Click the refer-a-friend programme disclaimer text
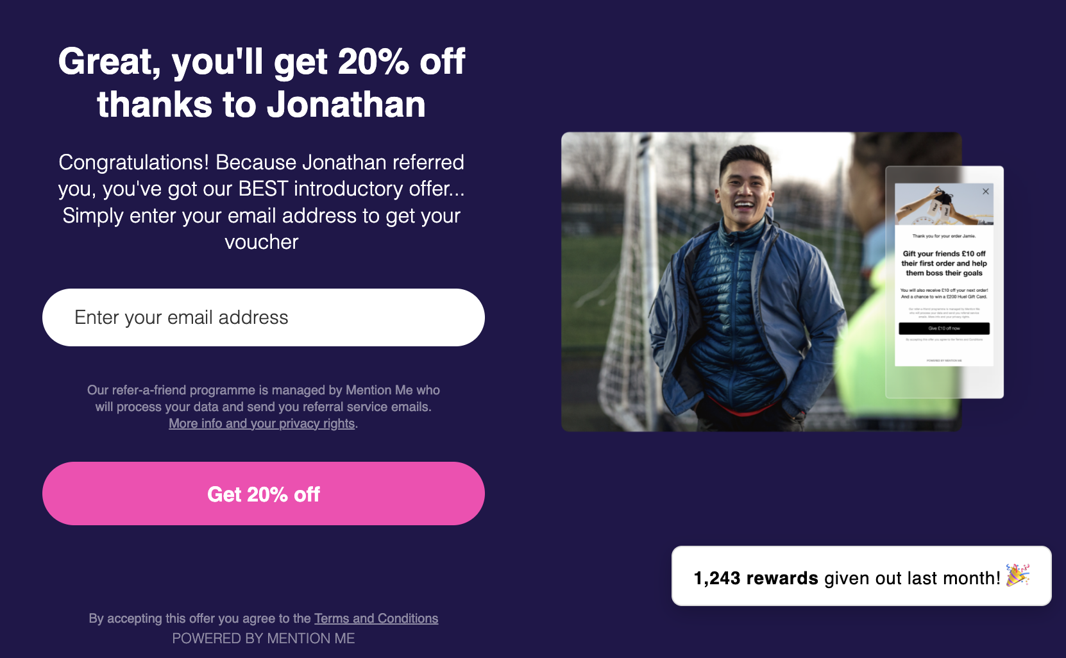 (263, 407)
